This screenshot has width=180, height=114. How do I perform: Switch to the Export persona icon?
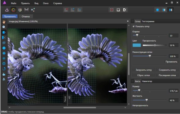(33, 10)
